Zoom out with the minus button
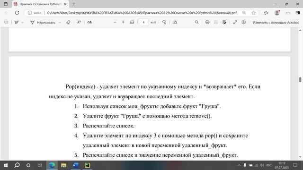Viewport: 303px width, 170px height. pos(115,22)
